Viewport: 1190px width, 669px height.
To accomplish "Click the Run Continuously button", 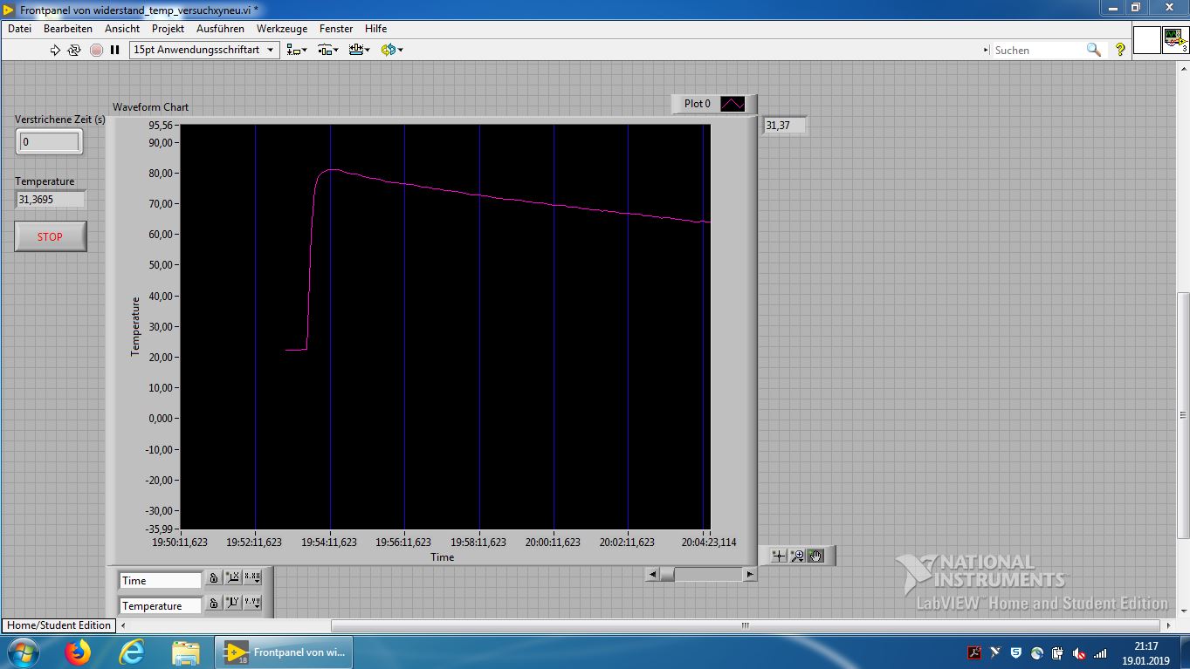I will [74, 50].
